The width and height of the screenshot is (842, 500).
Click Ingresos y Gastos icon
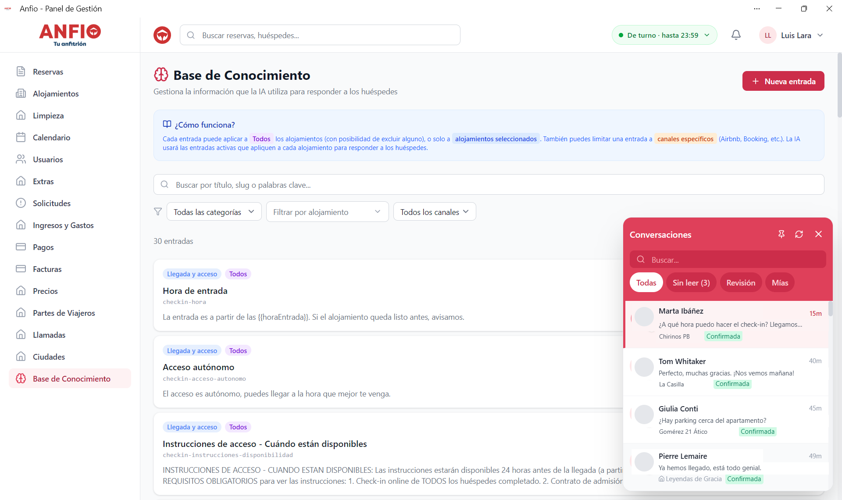(21, 225)
